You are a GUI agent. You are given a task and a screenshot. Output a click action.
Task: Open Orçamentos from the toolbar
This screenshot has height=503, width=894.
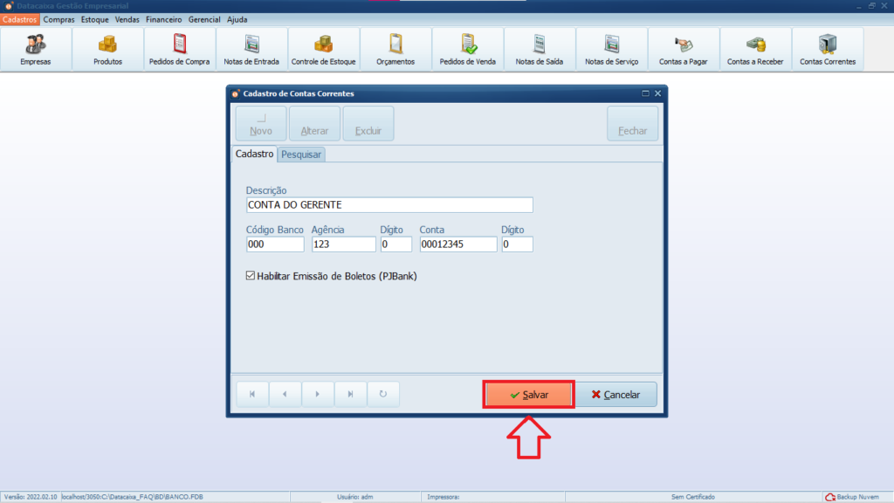point(395,49)
